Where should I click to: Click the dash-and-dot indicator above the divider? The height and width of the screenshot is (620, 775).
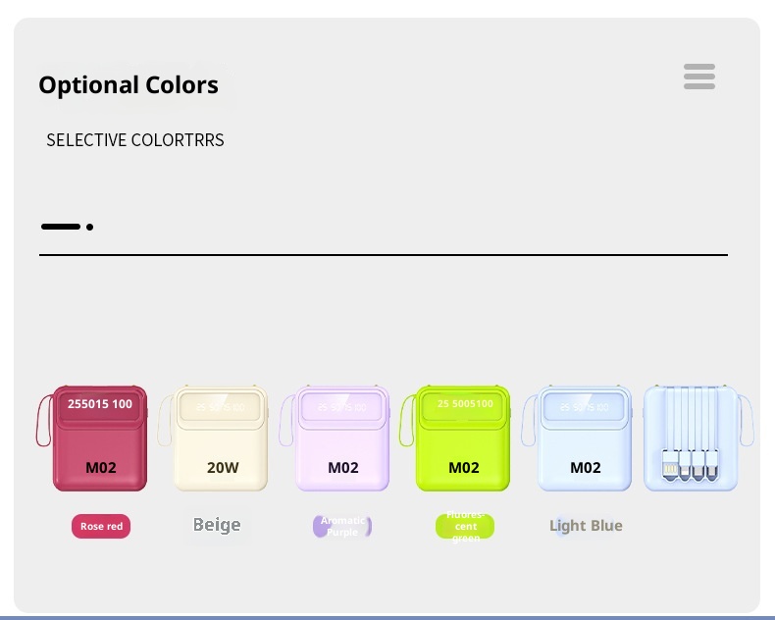tap(67, 227)
